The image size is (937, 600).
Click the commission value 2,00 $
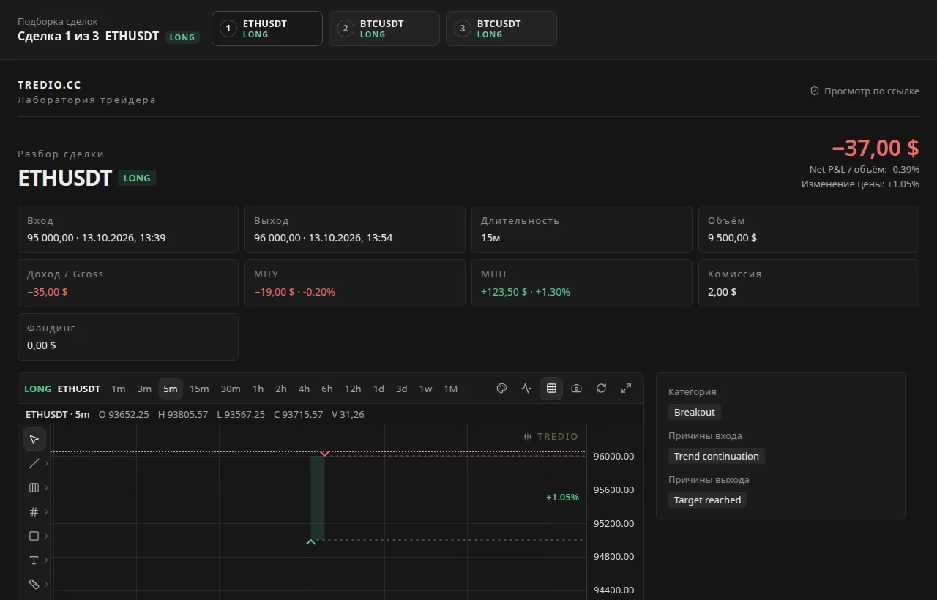[723, 291]
